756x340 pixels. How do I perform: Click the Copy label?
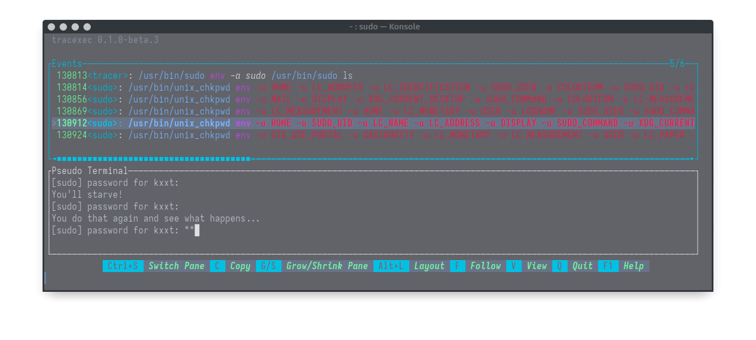coord(240,266)
